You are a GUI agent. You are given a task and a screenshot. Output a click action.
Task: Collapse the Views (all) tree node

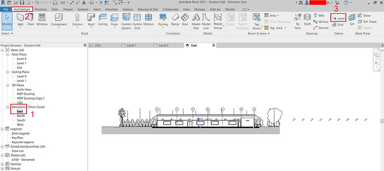[x=2, y=50]
